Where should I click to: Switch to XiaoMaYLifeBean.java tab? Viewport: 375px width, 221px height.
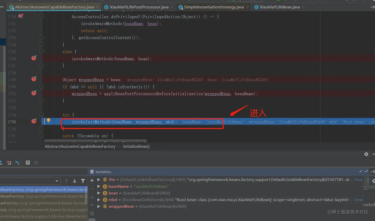(279, 7)
